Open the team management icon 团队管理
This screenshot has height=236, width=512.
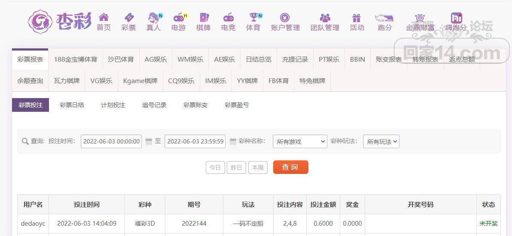325,18
